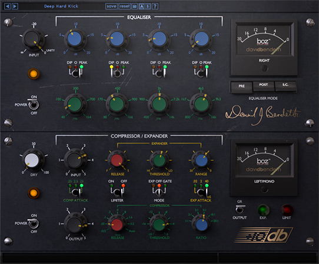Image resolution: width=319 pixels, height=264 pixels.
Task: Go to the previous preset arrow
Action: click(x=7, y=6)
